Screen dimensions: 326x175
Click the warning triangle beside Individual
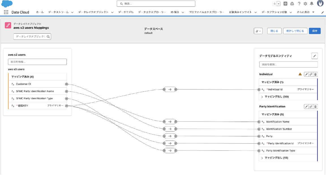coord(300,74)
